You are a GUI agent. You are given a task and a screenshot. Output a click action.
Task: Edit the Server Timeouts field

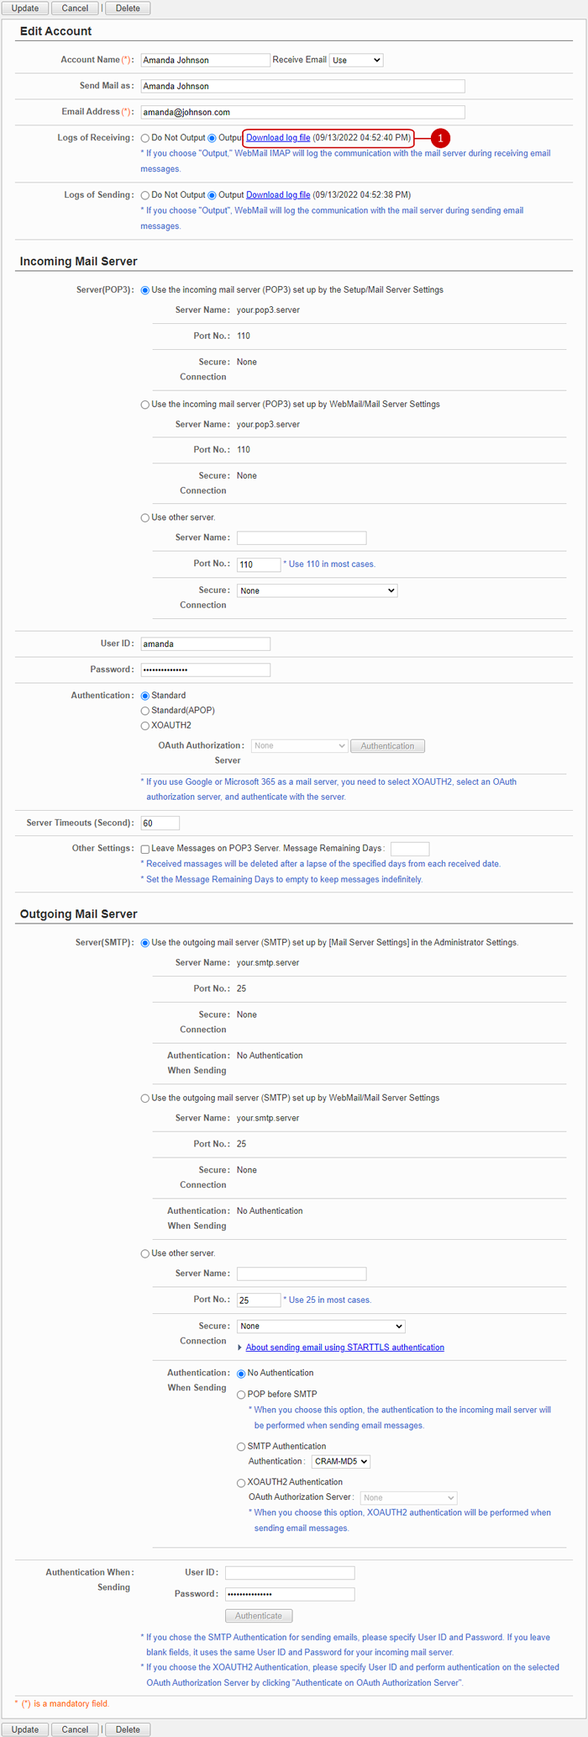pos(160,823)
